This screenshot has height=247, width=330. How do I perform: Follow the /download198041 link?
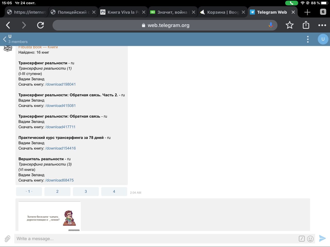point(61,84)
